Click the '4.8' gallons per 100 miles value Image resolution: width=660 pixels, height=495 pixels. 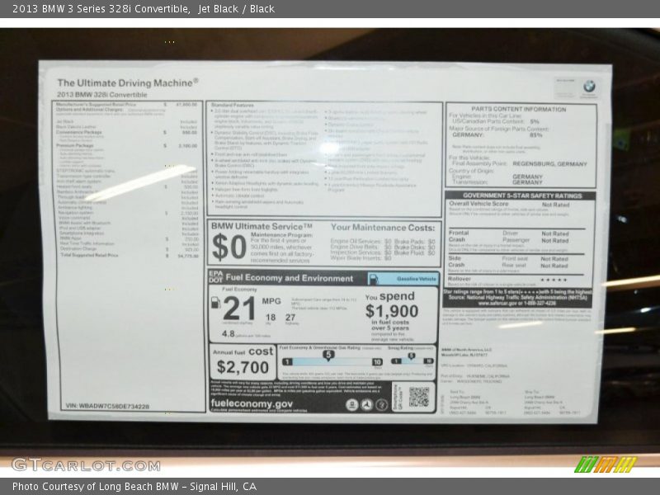(x=229, y=334)
